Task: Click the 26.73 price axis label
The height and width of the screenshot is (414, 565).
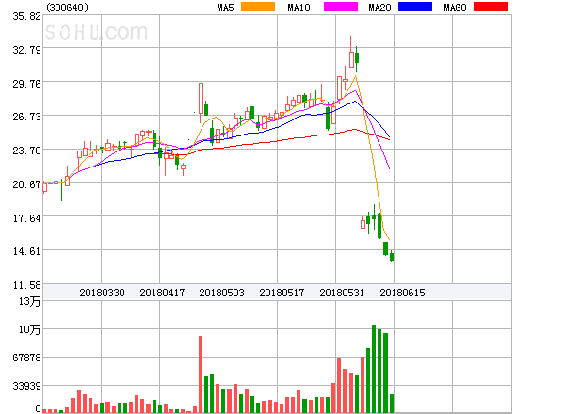Action: (26, 117)
